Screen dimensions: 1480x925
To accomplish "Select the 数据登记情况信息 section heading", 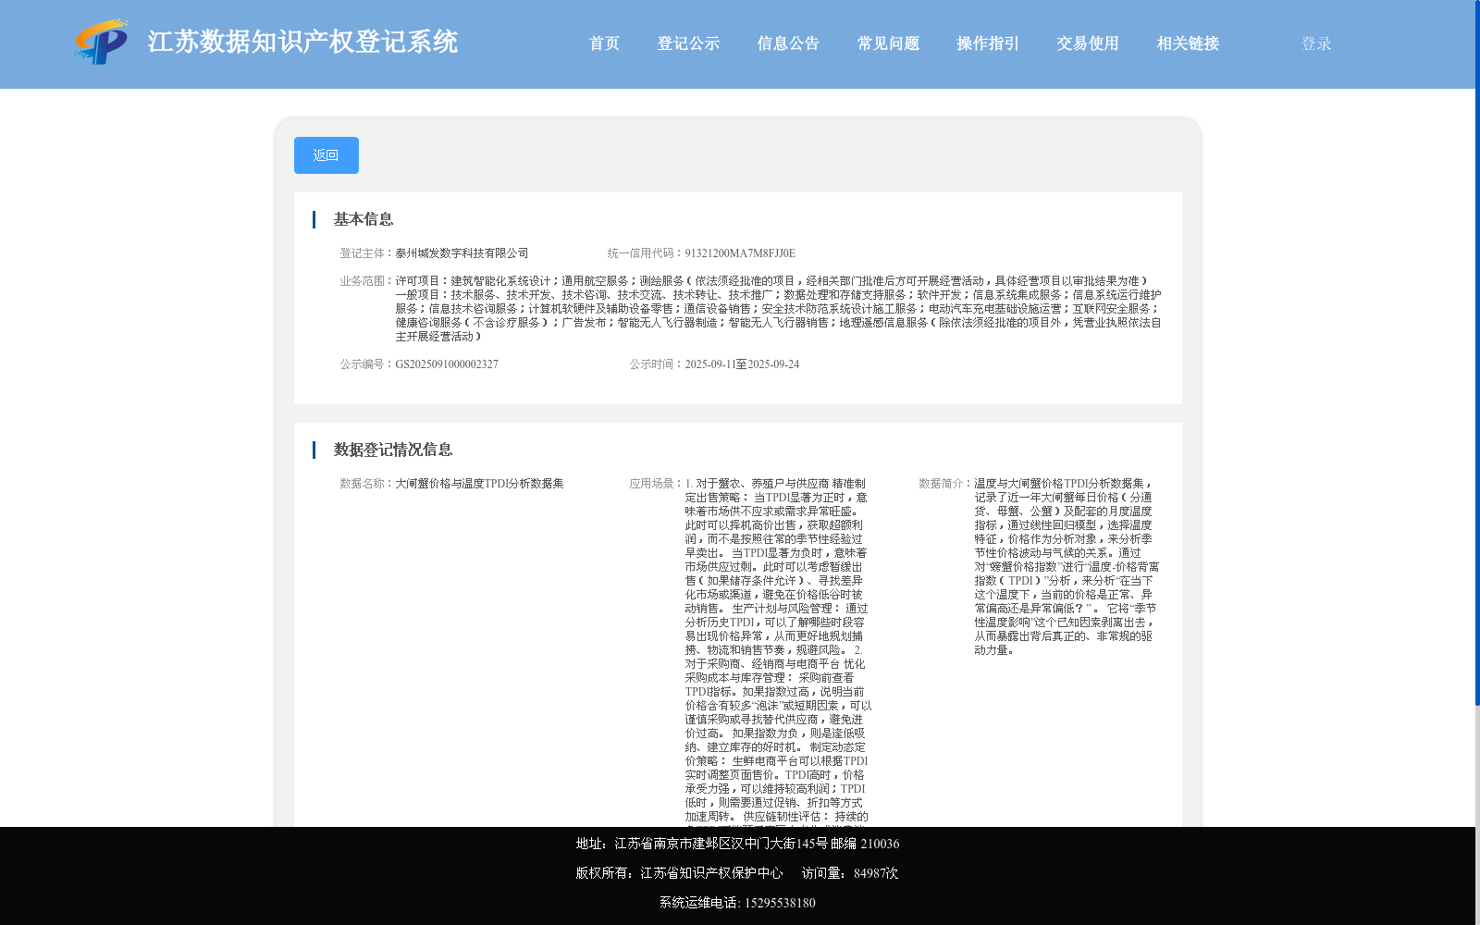I will click(393, 450).
